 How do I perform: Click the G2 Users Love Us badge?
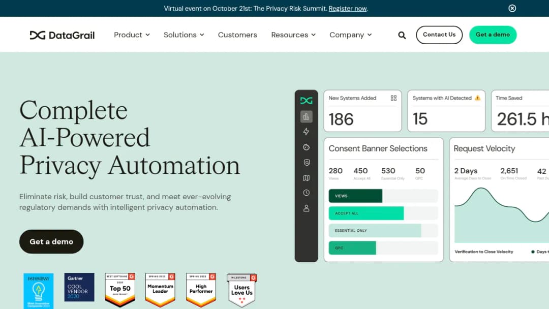pos(241,290)
